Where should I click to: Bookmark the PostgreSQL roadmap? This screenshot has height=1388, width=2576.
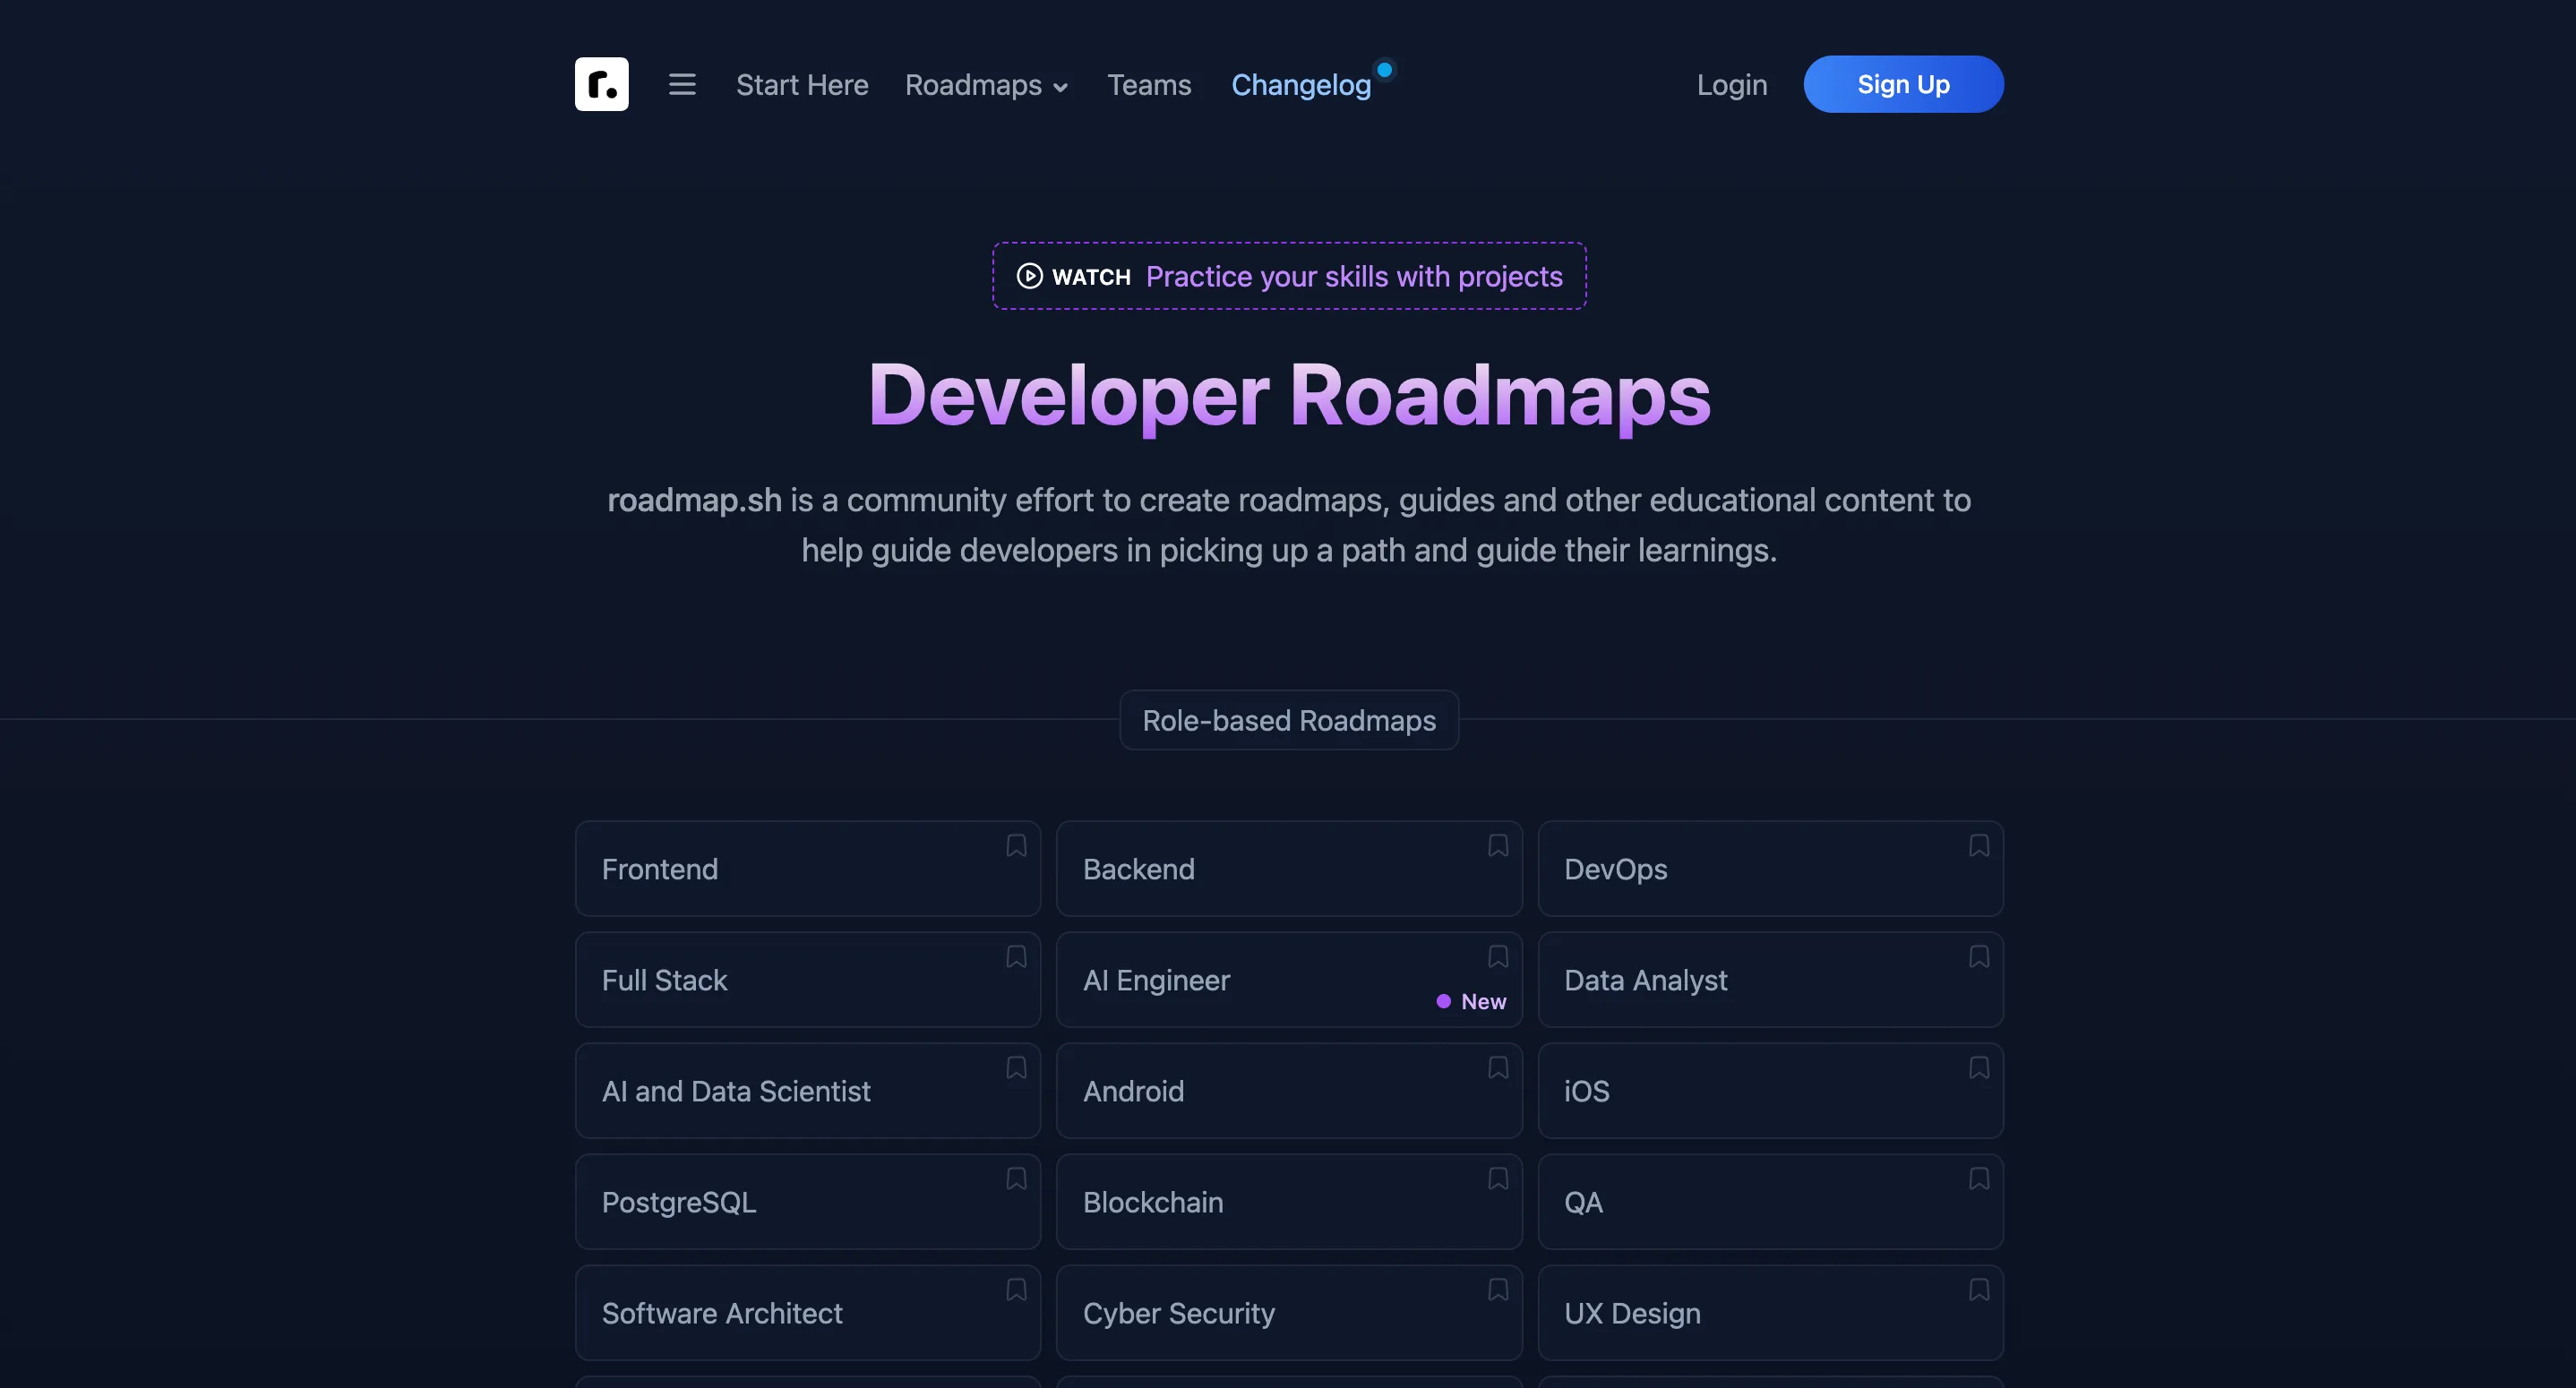1015,1179
